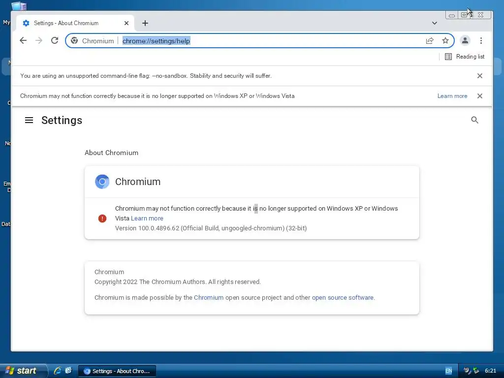Click Learn more in the infobar
504x378 pixels.
[452, 96]
